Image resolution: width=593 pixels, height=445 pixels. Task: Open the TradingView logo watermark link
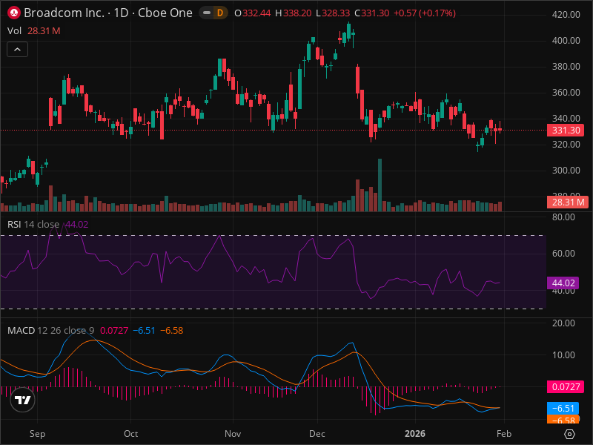[x=23, y=400]
